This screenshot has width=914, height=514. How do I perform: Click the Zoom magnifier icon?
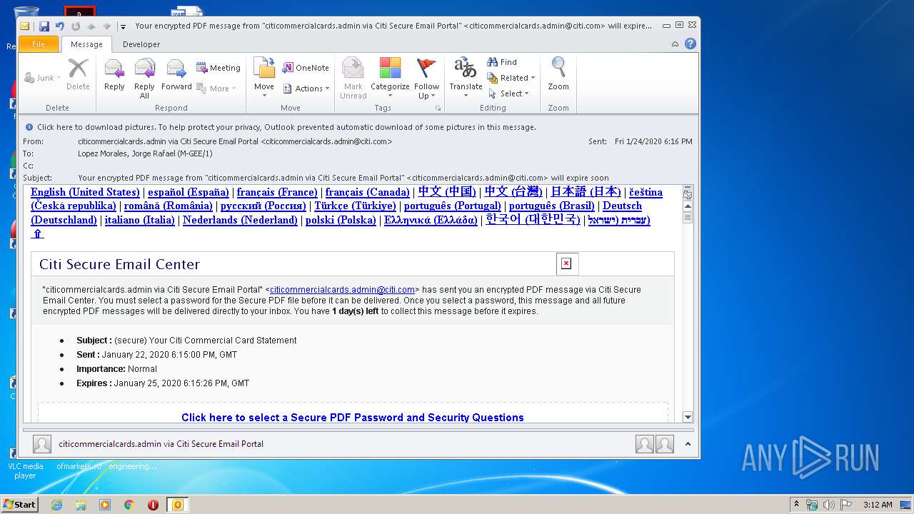[558, 75]
